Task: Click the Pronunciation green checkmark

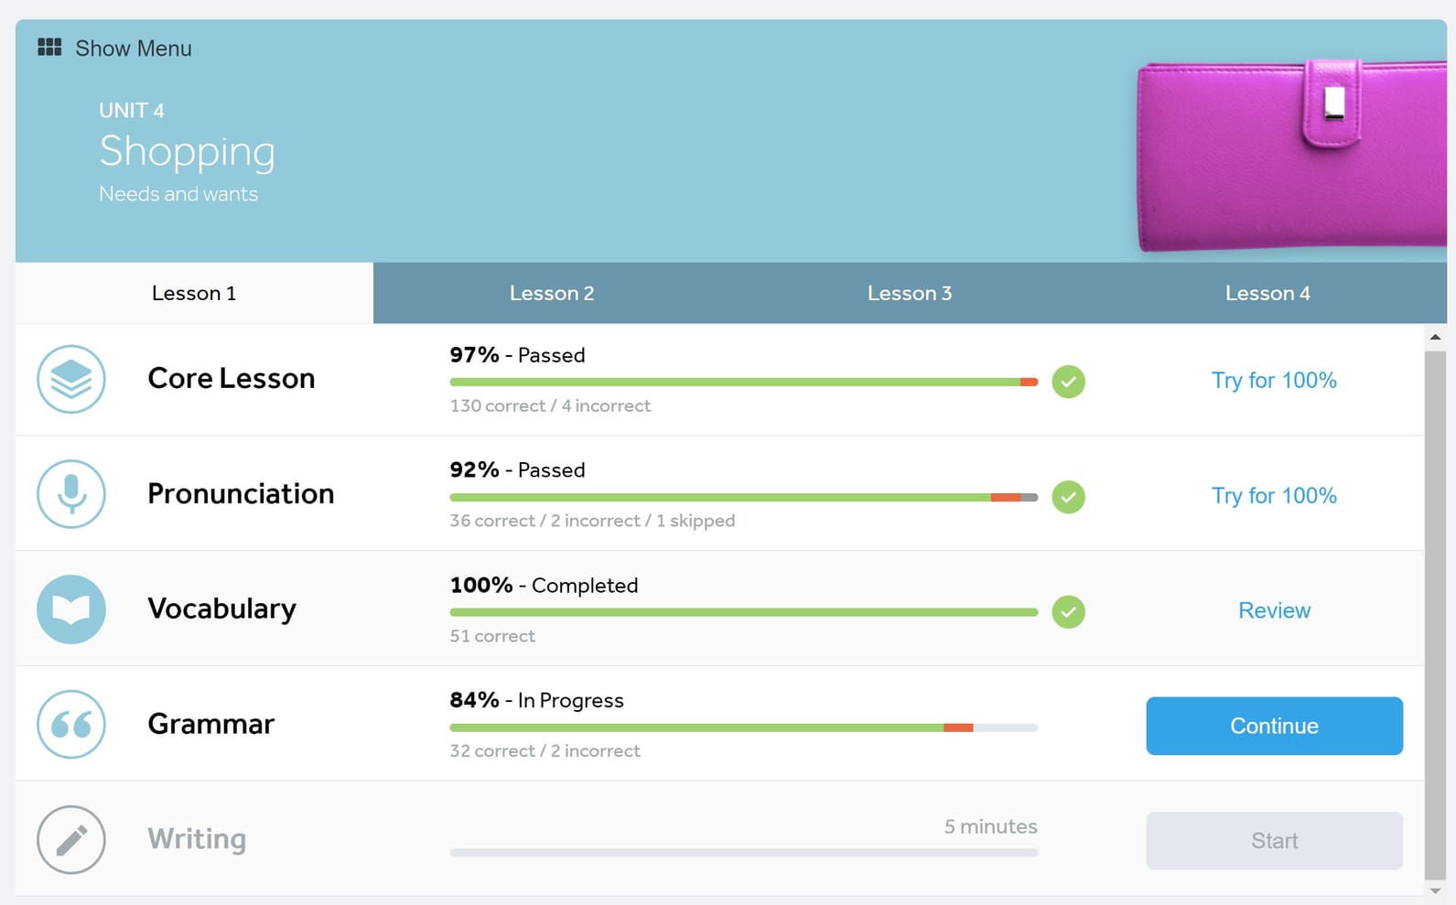Action: (x=1068, y=497)
